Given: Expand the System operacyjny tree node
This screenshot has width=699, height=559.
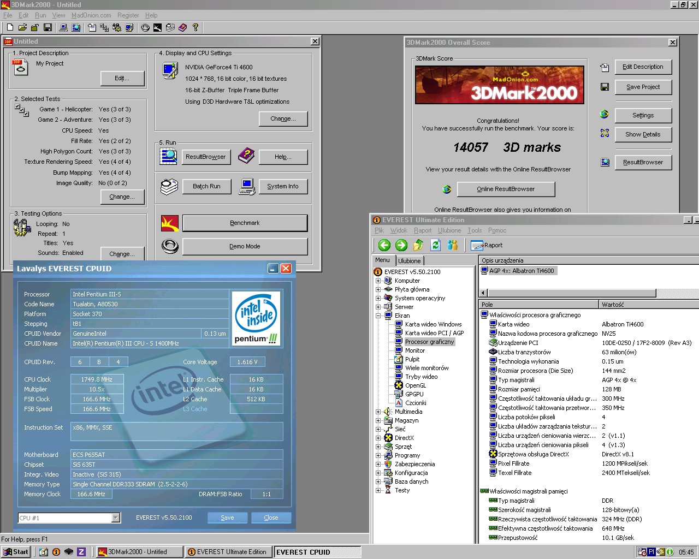Looking at the screenshot, I should 378,298.
